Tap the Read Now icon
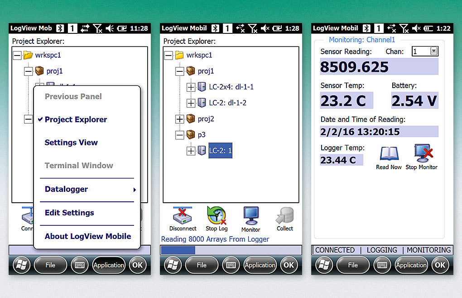The image size is (462, 298). tap(388, 154)
